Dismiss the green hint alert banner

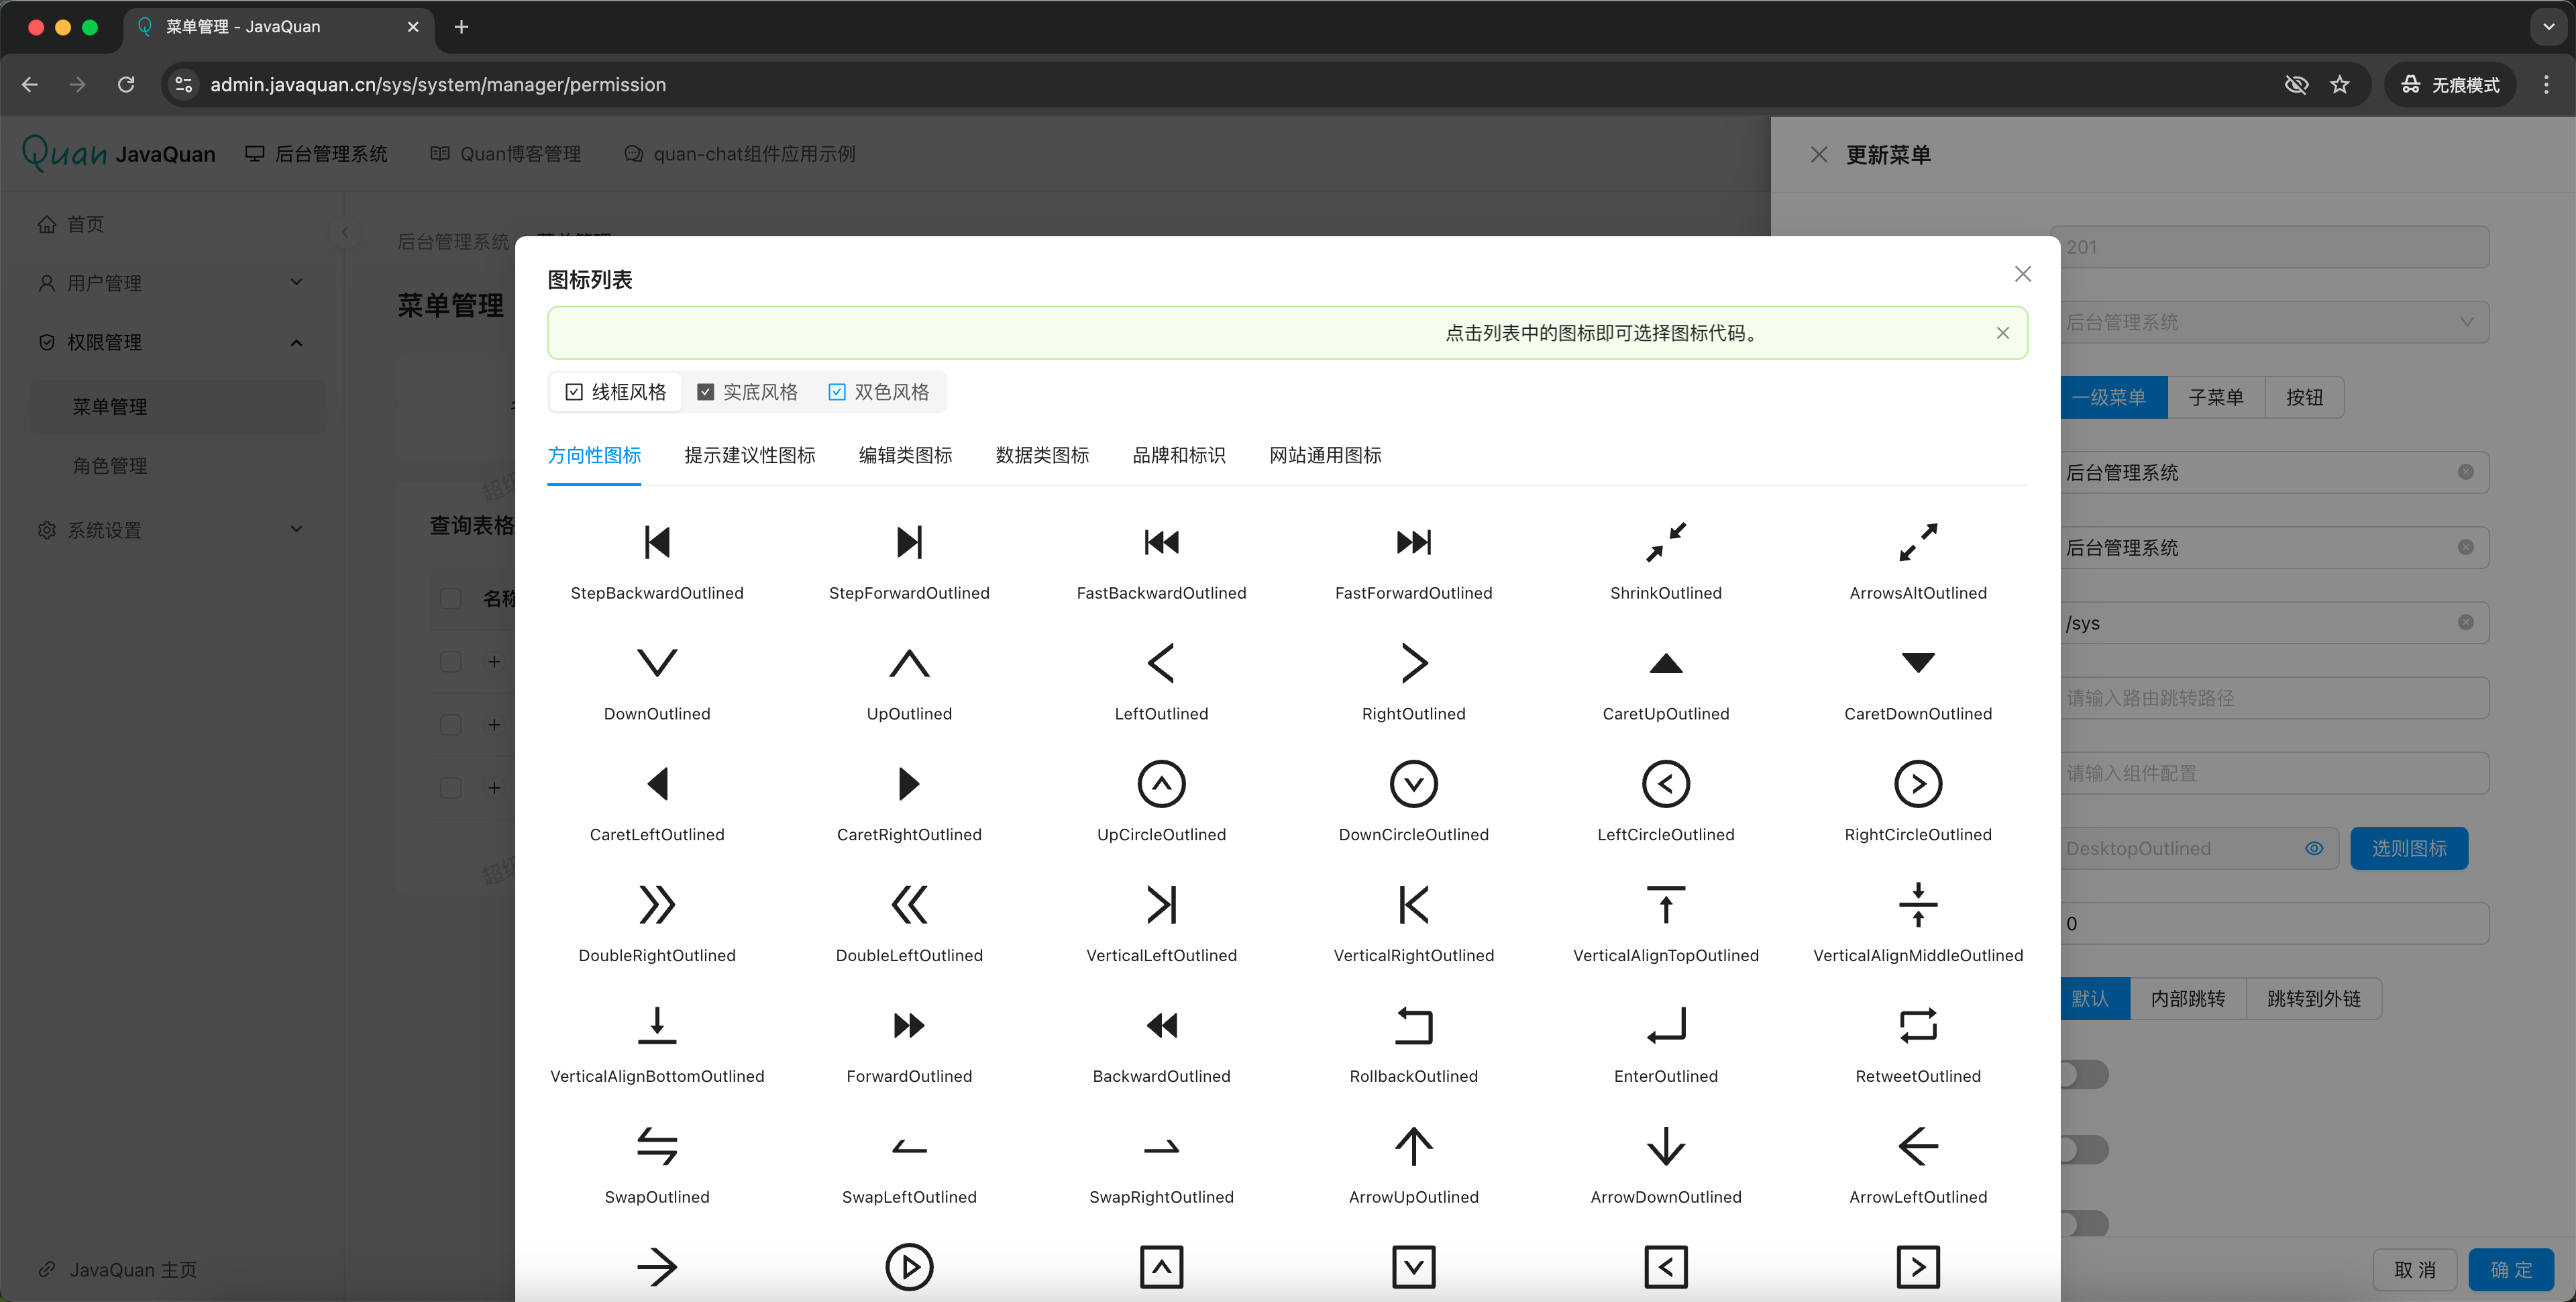(x=2002, y=334)
